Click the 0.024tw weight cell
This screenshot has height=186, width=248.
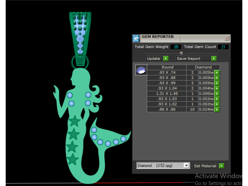point(206,110)
